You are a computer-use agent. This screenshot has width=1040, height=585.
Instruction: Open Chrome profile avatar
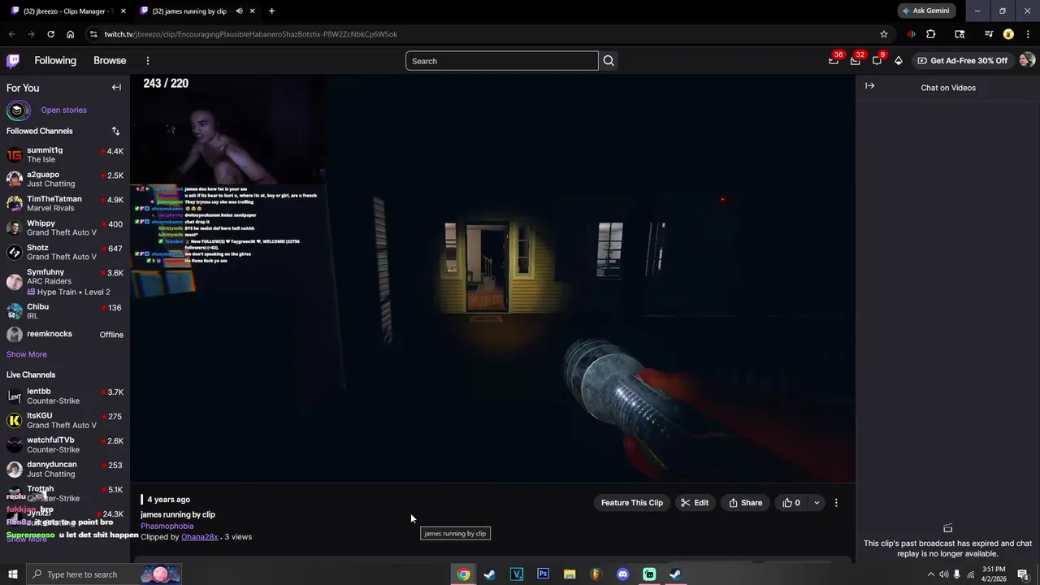pyautogui.click(x=1008, y=34)
